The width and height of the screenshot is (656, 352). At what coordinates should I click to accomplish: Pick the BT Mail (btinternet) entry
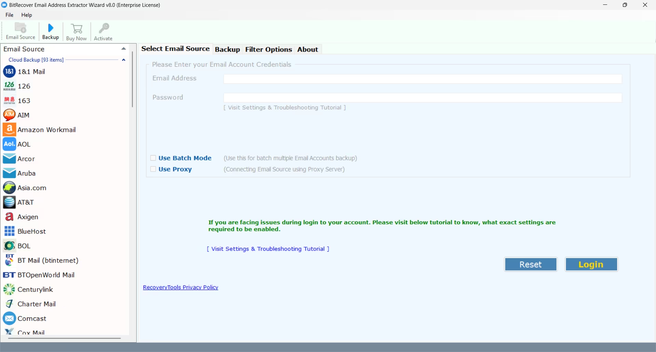coord(48,260)
